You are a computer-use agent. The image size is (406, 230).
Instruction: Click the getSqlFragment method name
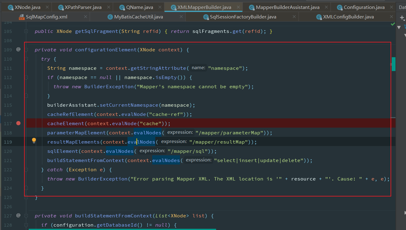click(x=97, y=31)
